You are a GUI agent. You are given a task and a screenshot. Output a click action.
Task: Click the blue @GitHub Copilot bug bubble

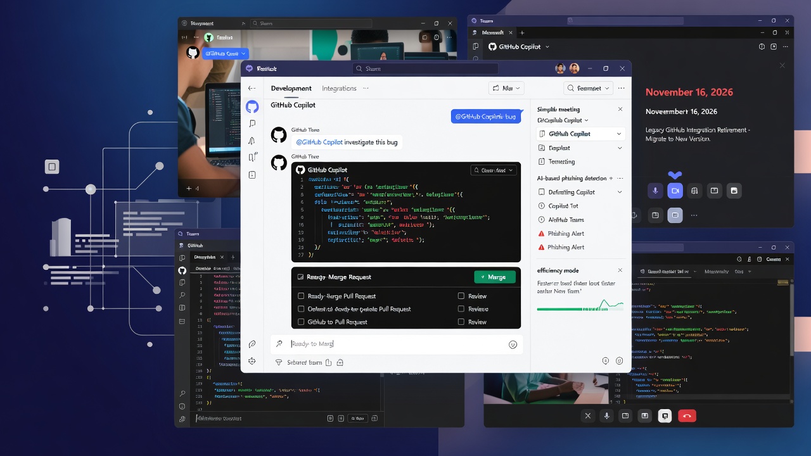486,117
